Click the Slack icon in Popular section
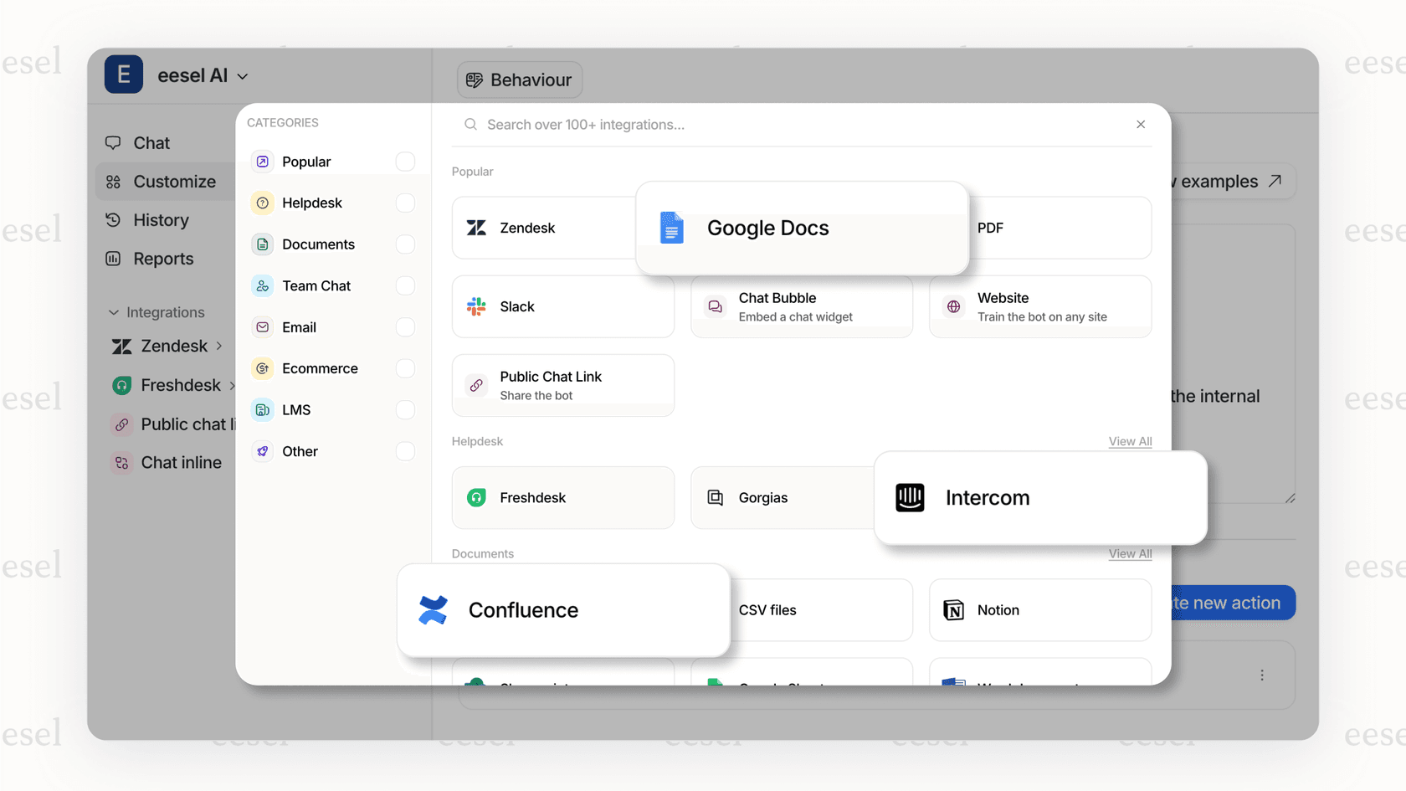Screen dimensions: 1406x791 coord(476,306)
